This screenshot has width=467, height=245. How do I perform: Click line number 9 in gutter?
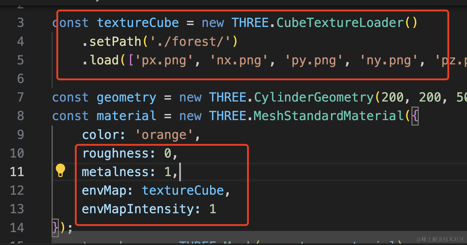tap(20, 134)
